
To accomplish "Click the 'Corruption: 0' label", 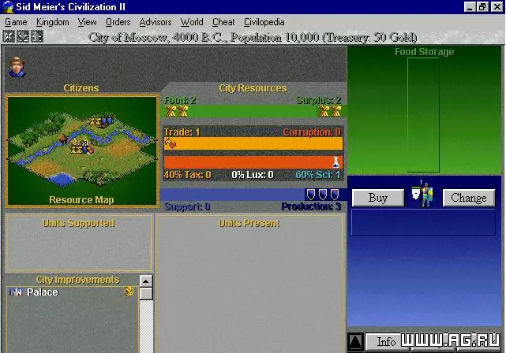I will pyautogui.click(x=312, y=132).
